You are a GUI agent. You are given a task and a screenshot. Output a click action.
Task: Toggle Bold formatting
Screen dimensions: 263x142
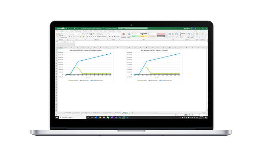[70, 36]
